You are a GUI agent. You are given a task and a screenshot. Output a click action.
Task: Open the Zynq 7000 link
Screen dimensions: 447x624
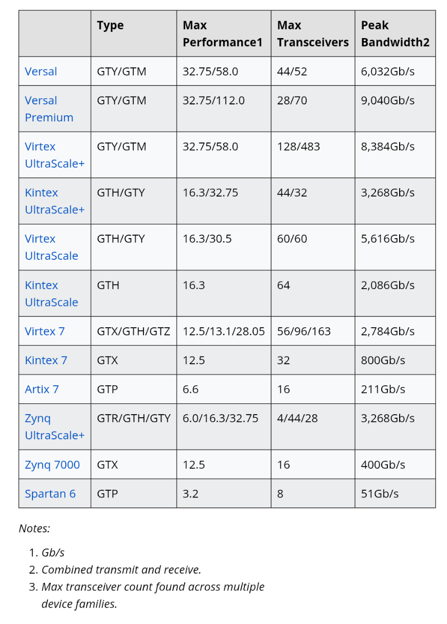[x=52, y=465]
